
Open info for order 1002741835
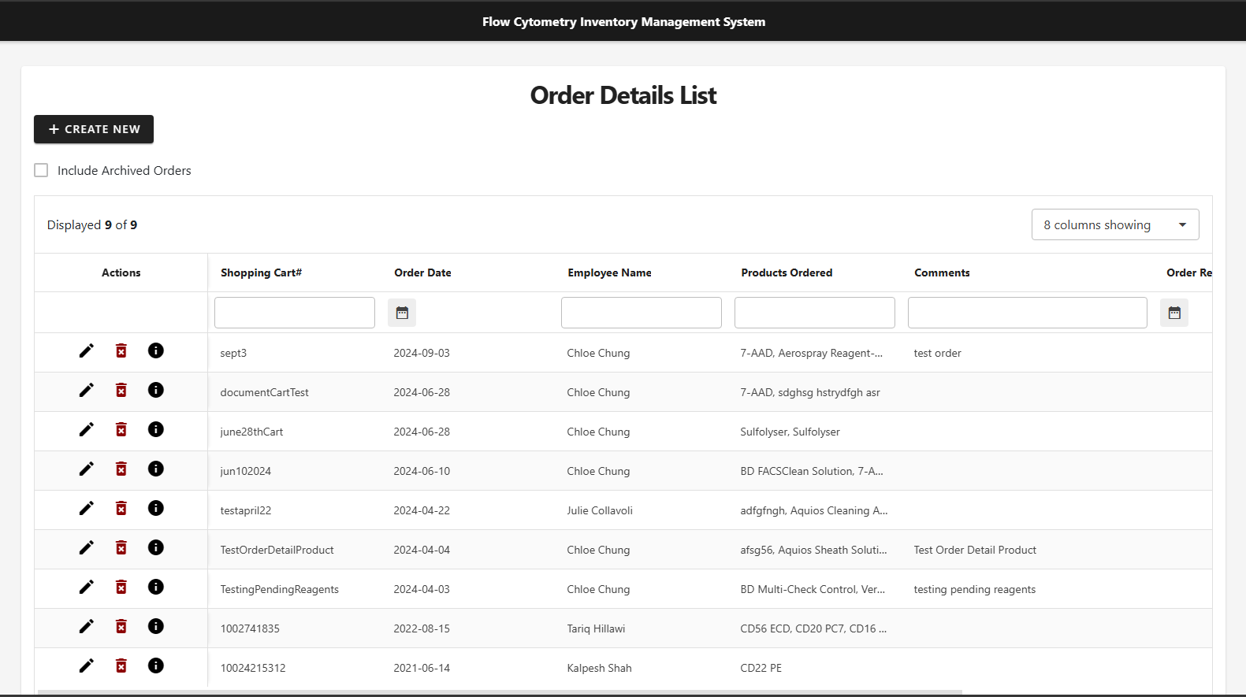156,626
